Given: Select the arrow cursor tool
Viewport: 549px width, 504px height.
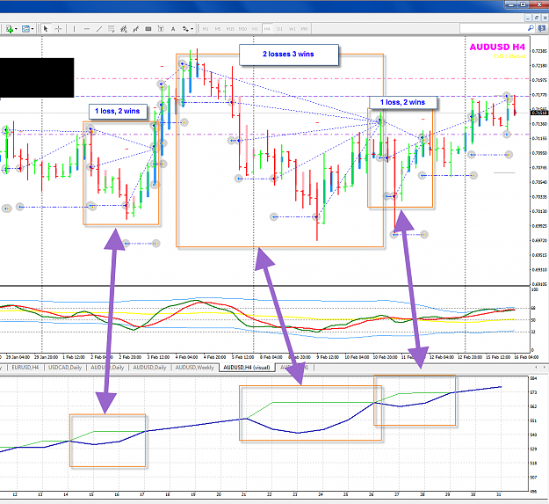Looking at the screenshot, I should 46,29.
